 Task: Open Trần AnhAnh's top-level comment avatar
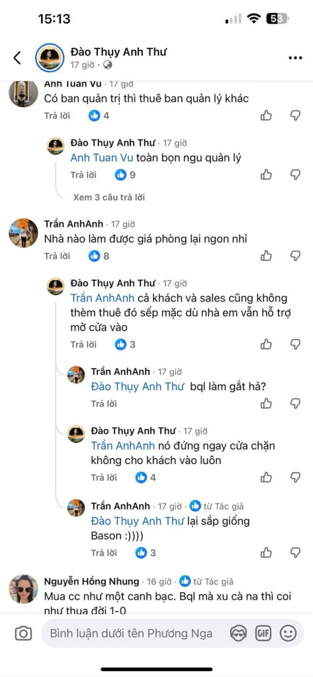point(23,233)
